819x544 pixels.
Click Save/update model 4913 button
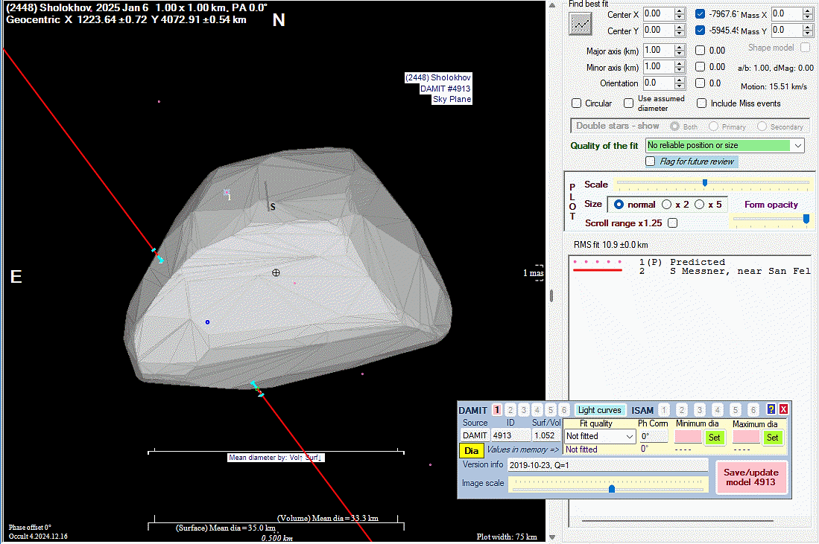750,477
